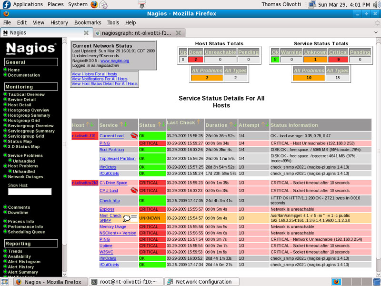Click service All Problems count of 10
Viewport: 381px width, 286px height.
tap(309, 78)
